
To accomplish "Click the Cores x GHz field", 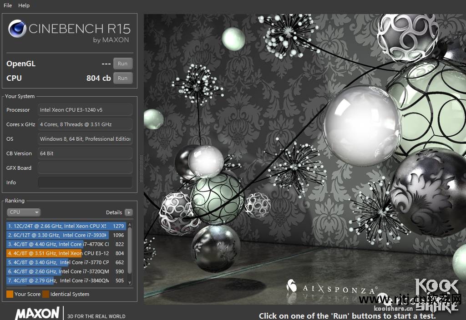I will pos(85,124).
